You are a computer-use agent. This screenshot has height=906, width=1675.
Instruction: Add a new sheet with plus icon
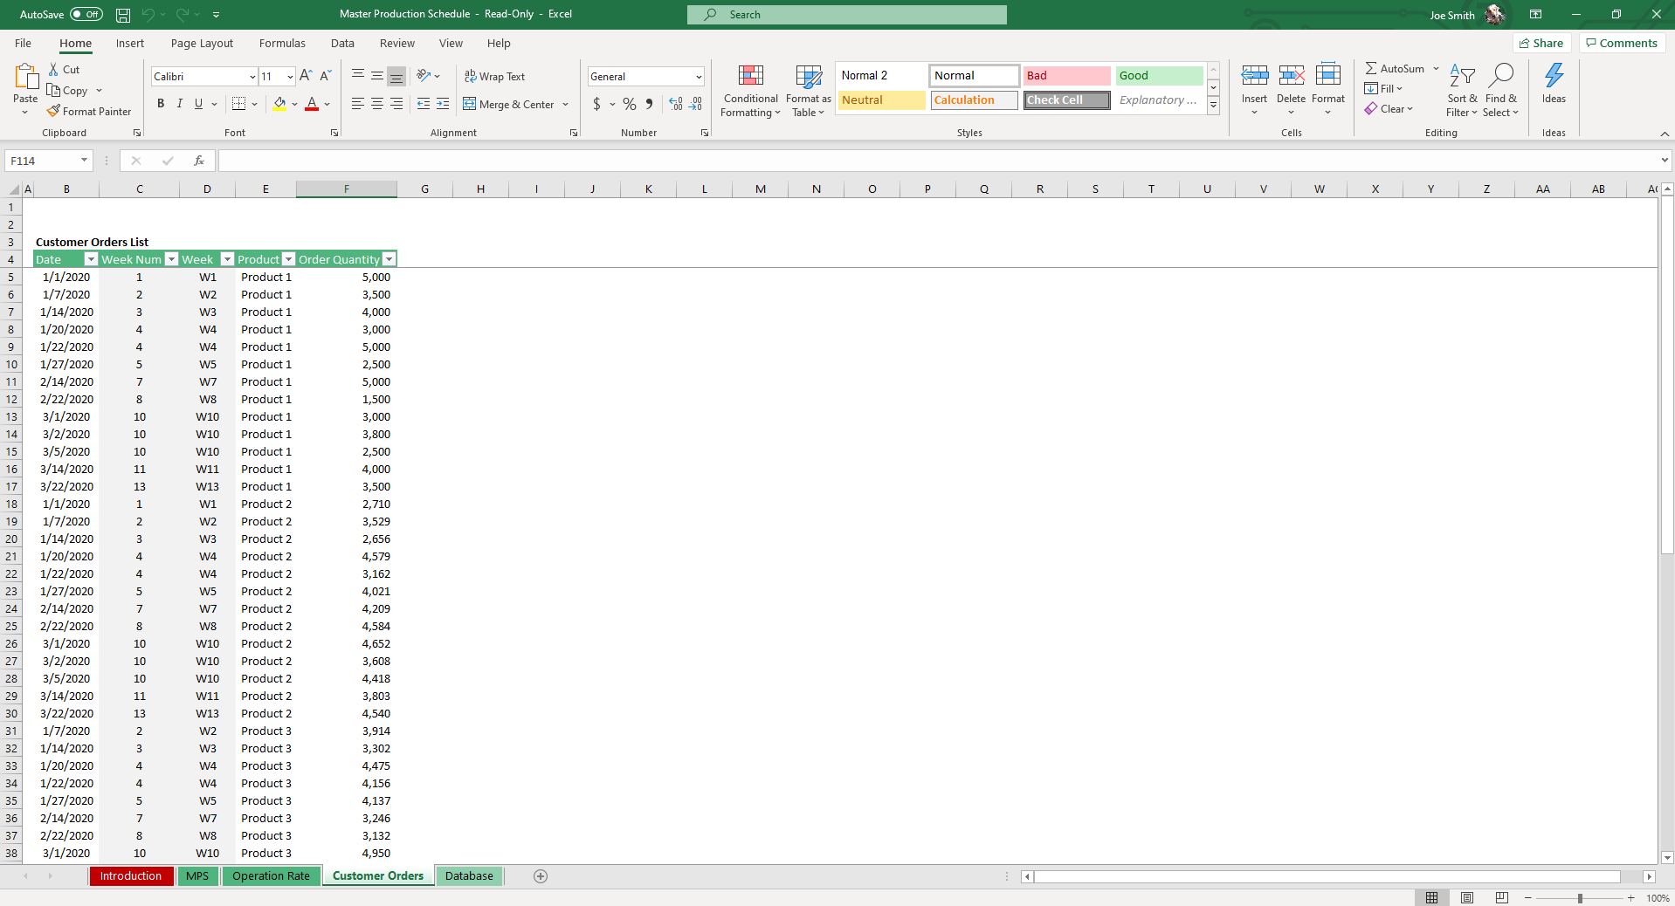[541, 876]
